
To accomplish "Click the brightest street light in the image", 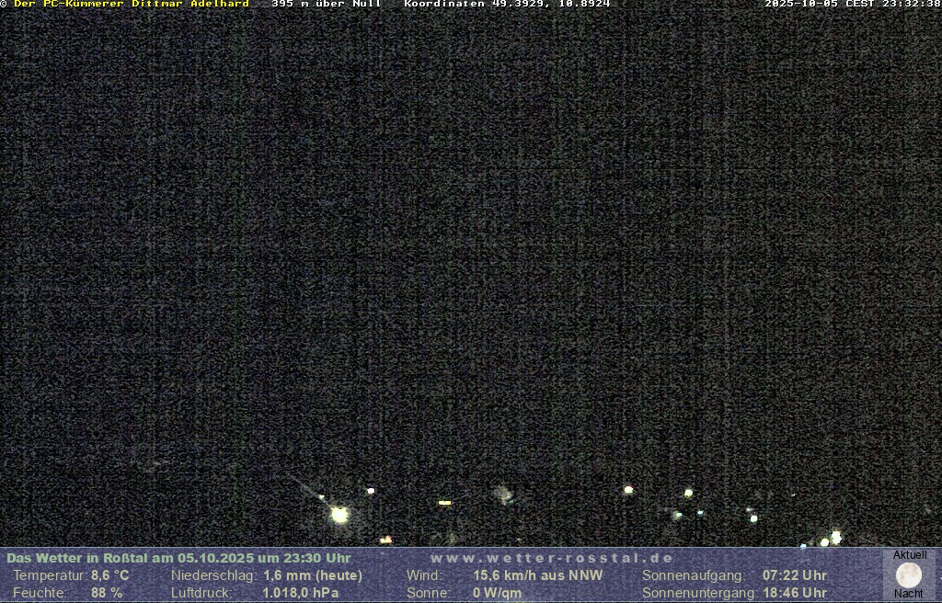I will click(339, 515).
